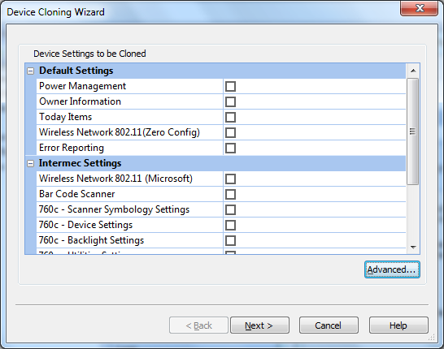Viewport: 444px width, 349px height.
Task: Select 760c - Device Settings row label
Action: coord(85,225)
